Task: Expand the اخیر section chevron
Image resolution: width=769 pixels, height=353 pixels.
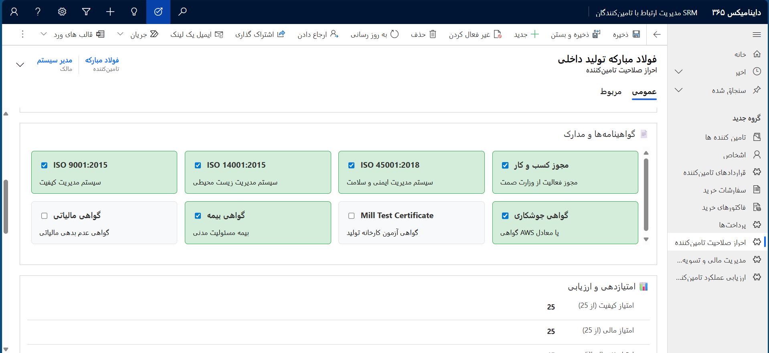Action: point(678,72)
